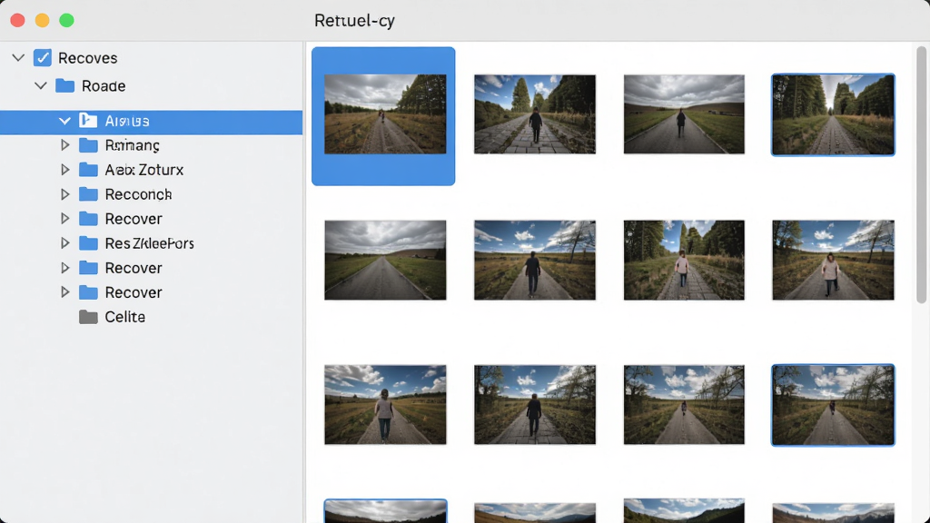Select the Recover name just below Res ZkleePors
The height and width of the screenshot is (523, 930).
[x=134, y=268]
